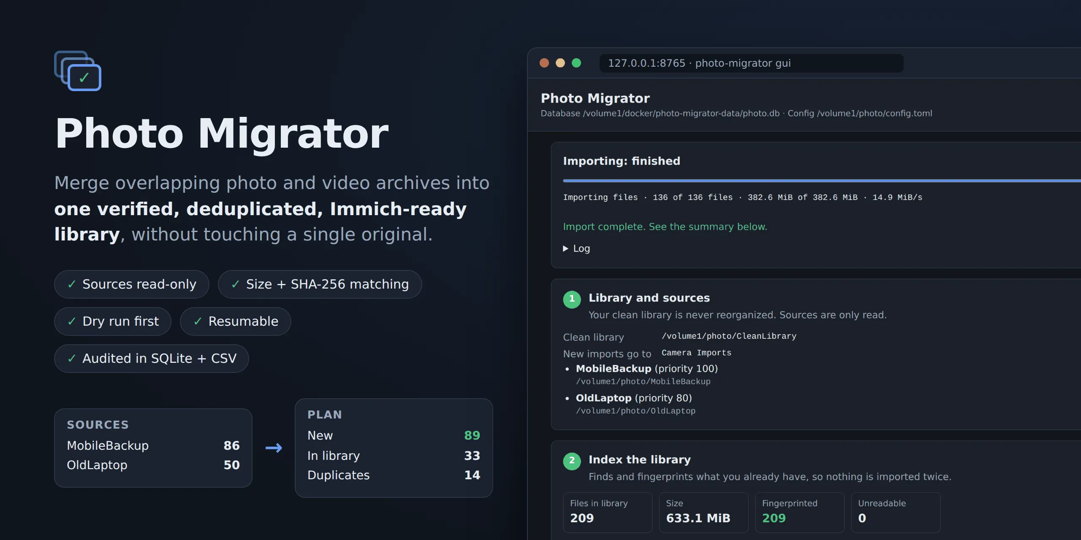Click the In library 33 row

point(394,456)
